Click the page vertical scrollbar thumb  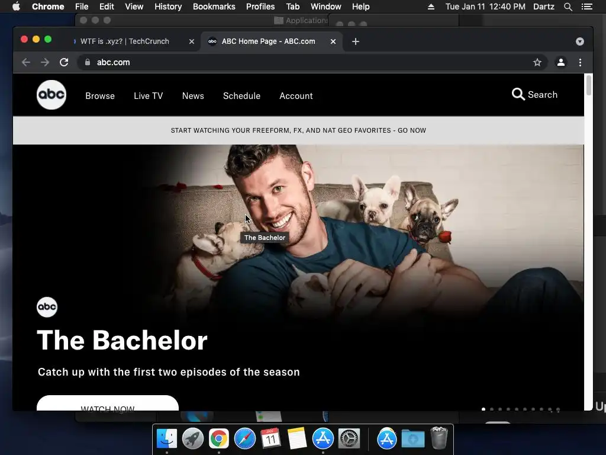click(x=589, y=85)
